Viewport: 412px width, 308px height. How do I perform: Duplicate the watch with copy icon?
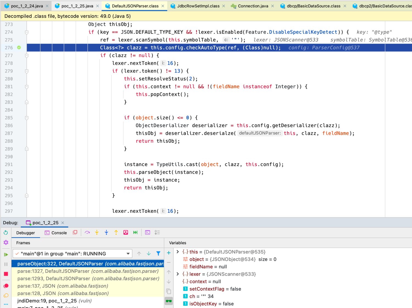coord(169,291)
